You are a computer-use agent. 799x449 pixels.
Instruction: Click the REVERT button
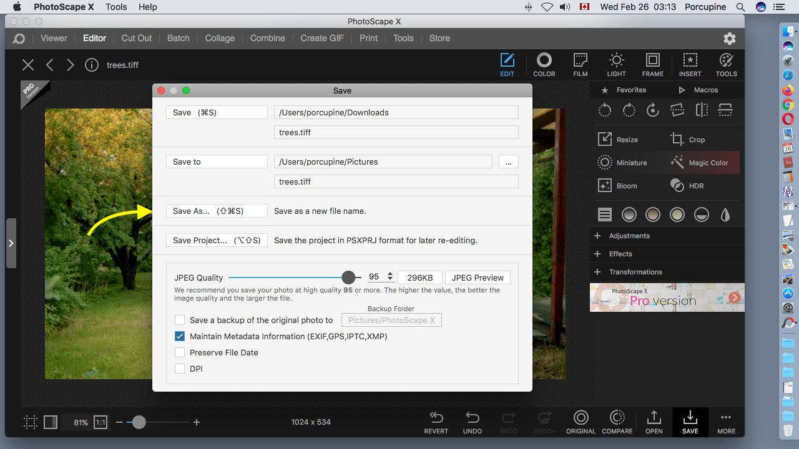[x=436, y=422]
